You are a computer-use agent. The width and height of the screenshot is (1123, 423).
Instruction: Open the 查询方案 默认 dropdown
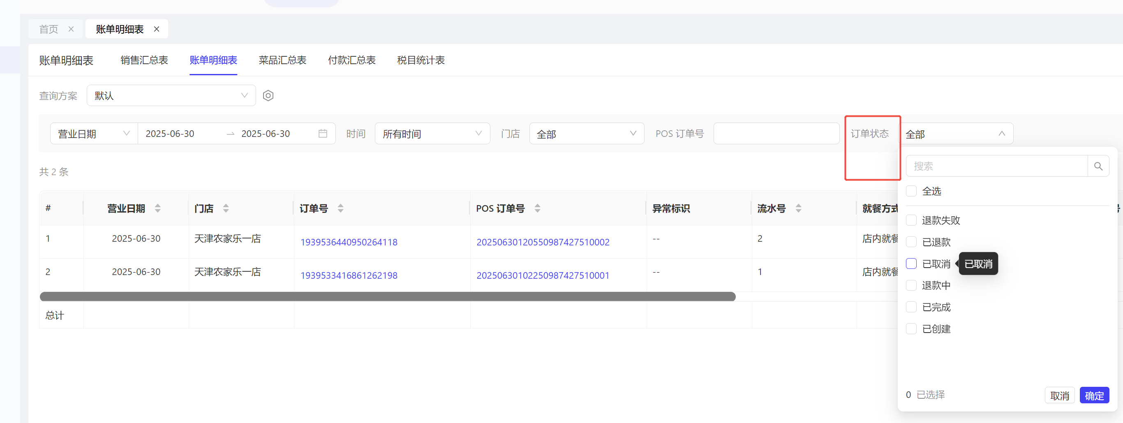[171, 95]
